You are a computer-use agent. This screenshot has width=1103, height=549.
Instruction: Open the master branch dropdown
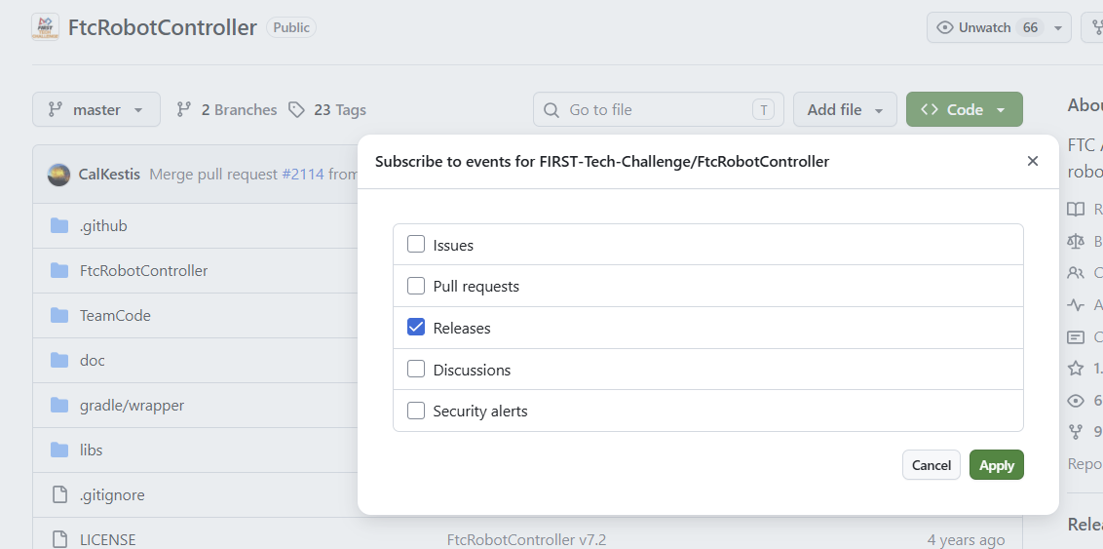(x=96, y=110)
